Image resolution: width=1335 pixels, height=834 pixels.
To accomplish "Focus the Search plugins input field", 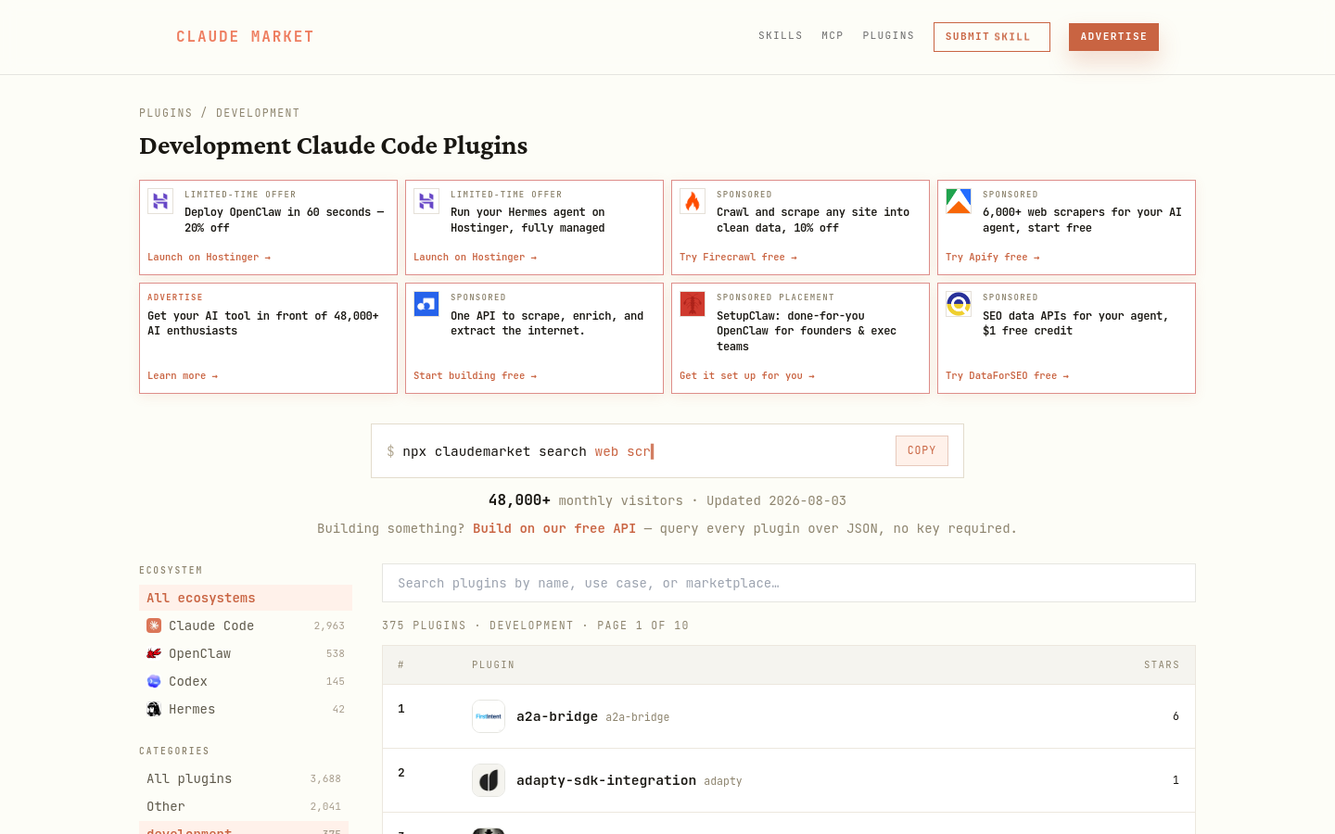I will tap(789, 583).
